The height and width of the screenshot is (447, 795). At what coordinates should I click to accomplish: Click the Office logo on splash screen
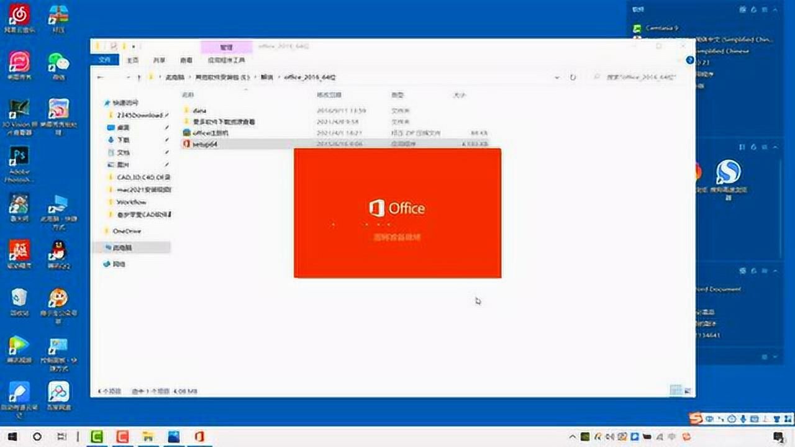(397, 208)
